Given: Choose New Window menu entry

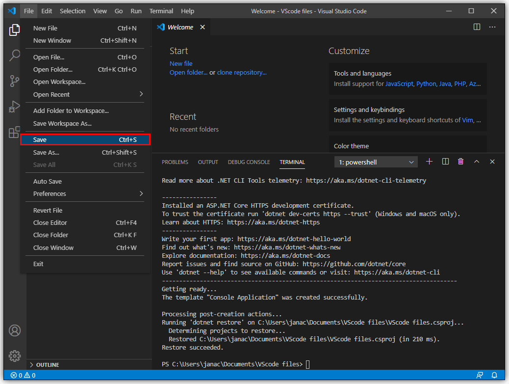Looking at the screenshot, I should tap(85, 41).
